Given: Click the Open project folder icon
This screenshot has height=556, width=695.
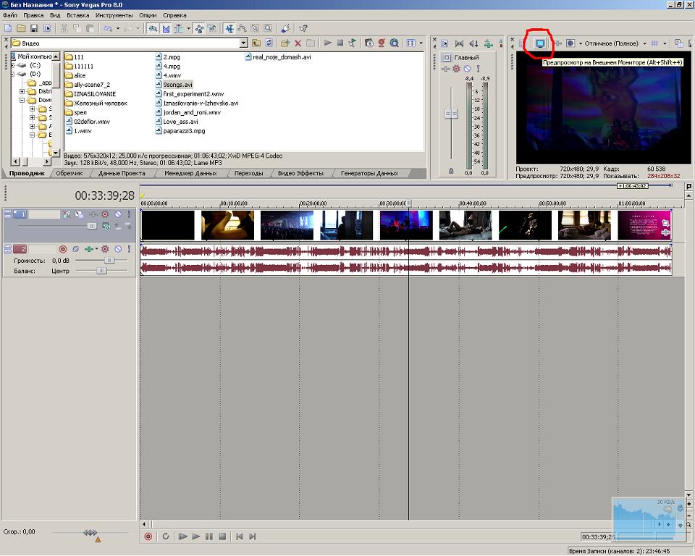Looking at the screenshot, I should click(x=21, y=28).
